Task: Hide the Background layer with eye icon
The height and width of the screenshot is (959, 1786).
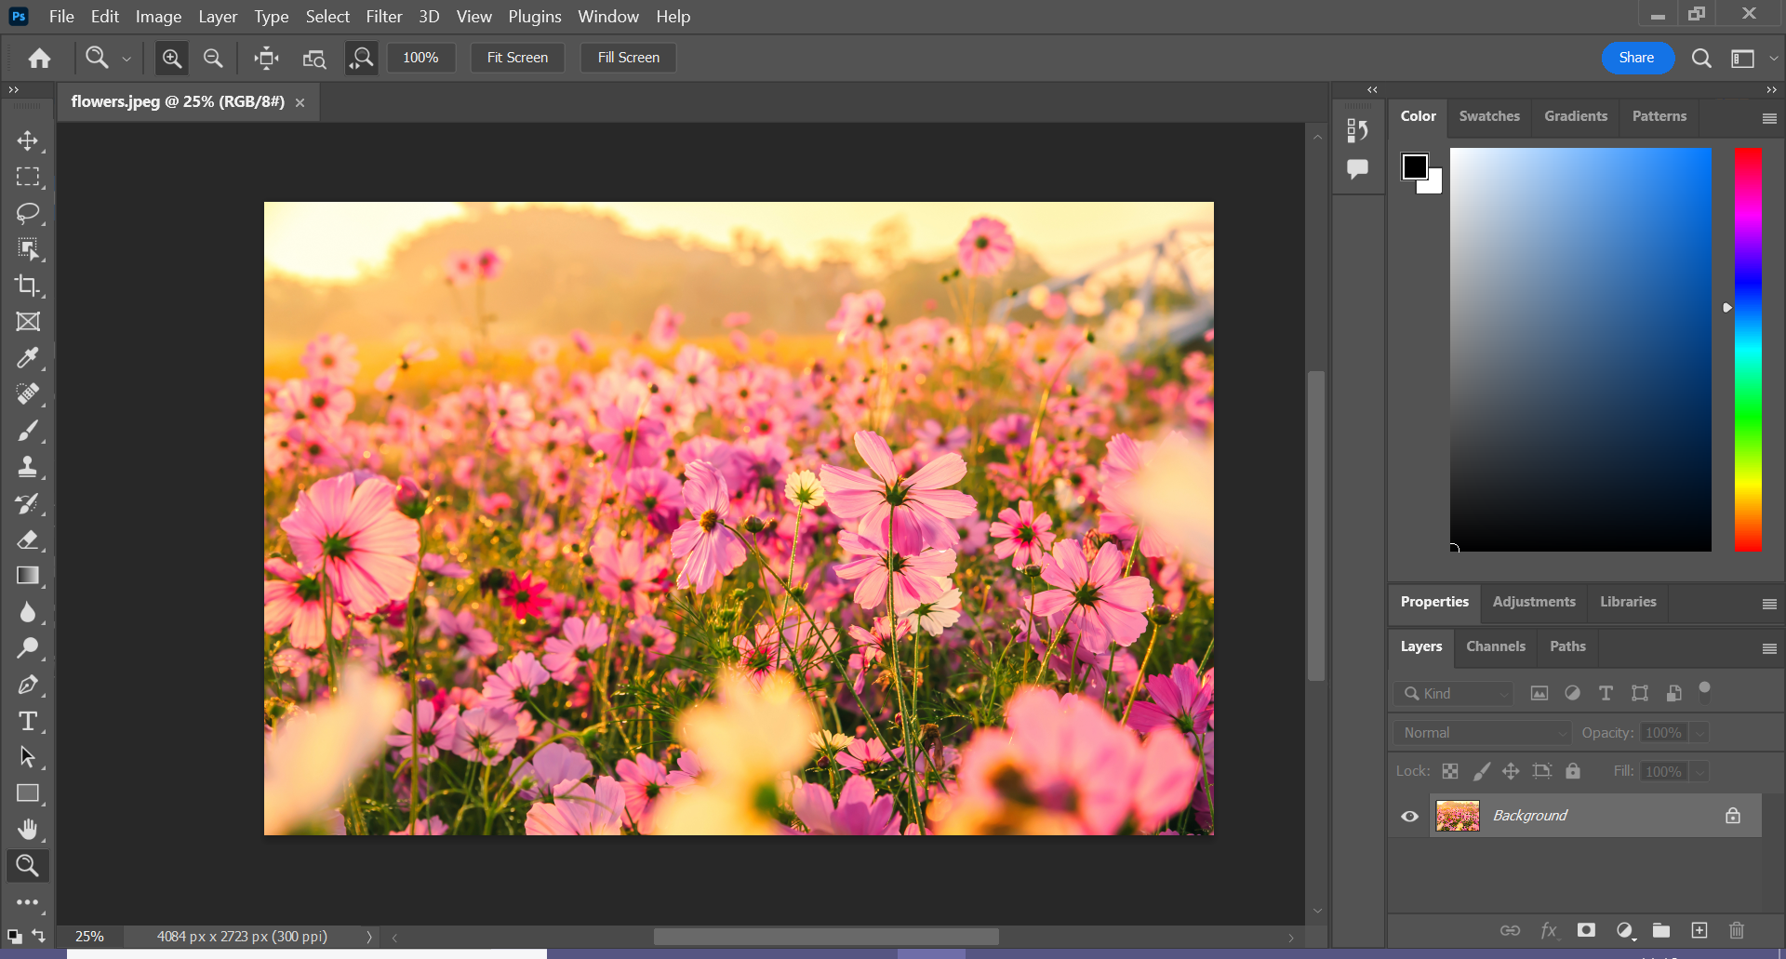Action: (x=1410, y=816)
